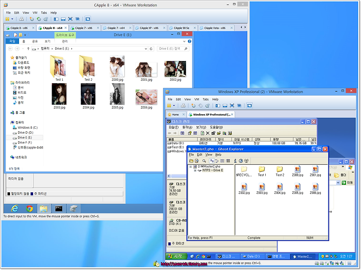The image size is (361, 270).
Task: Switch to CApple 7 - x64 tab
Action: 116,28
